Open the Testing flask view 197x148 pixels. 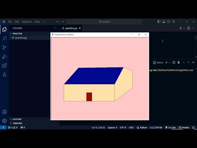tap(5, 74)
